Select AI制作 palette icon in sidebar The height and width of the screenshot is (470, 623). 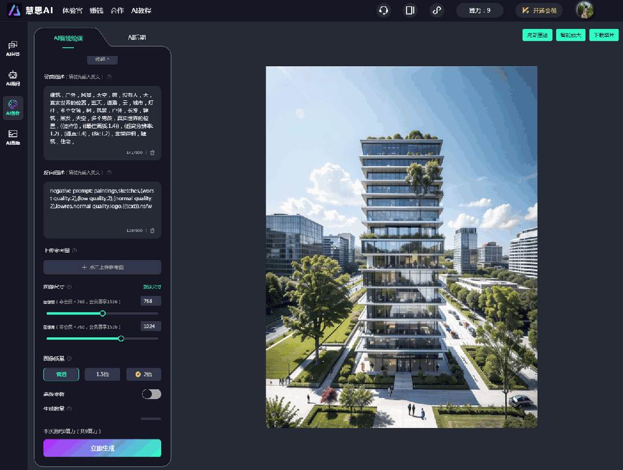(13, 107)
